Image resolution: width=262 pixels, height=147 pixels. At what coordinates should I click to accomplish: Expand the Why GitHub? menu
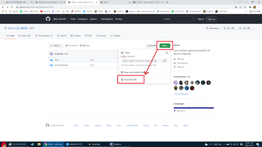coord(61,19)
